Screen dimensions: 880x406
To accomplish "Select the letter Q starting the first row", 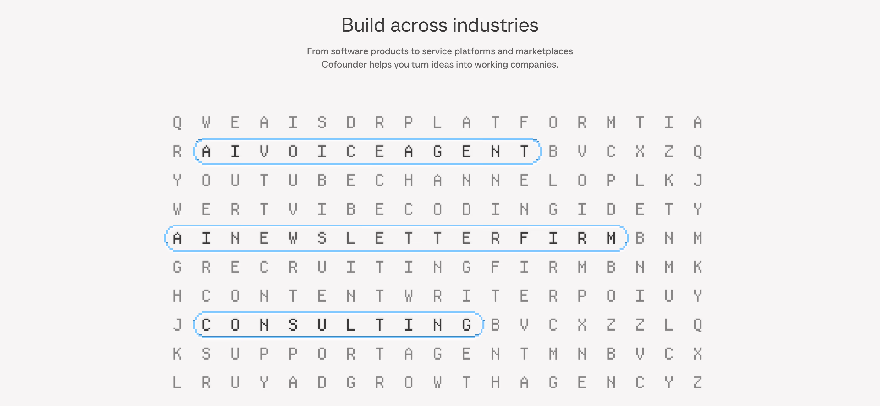I will 177,122.
